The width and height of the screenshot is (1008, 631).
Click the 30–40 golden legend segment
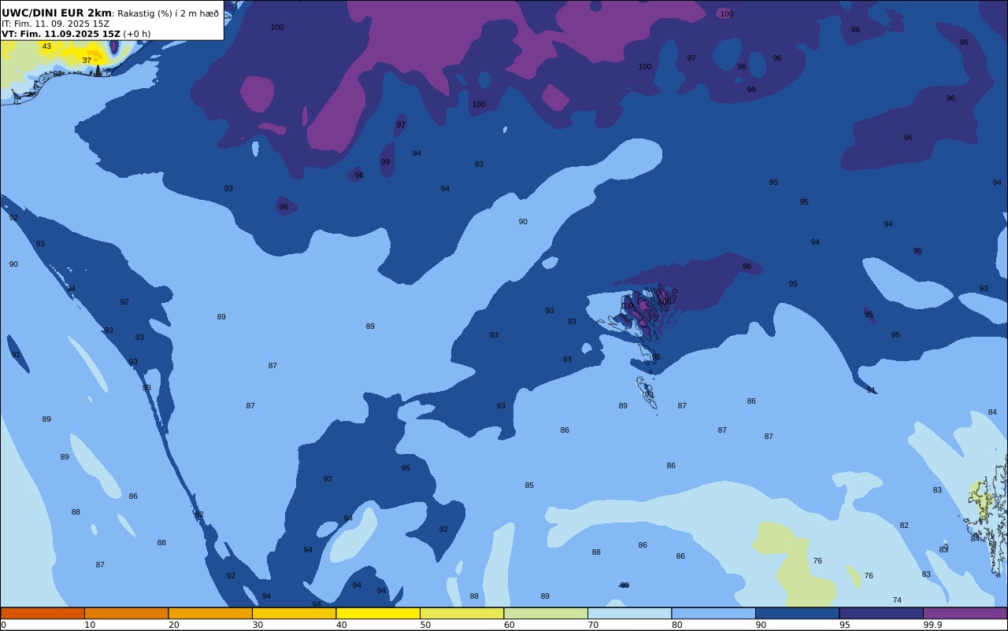[294, 613]
